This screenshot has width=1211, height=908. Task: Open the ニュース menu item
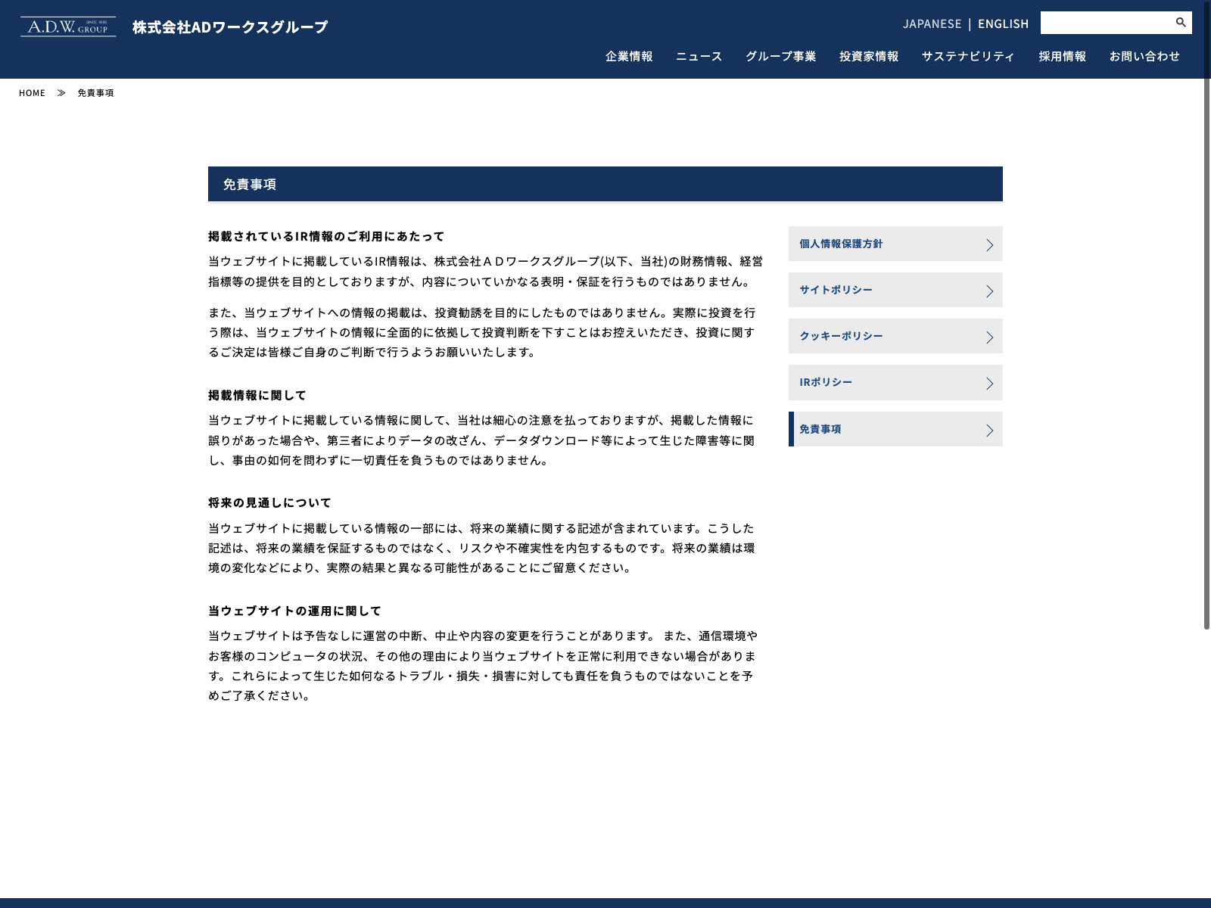699,57
